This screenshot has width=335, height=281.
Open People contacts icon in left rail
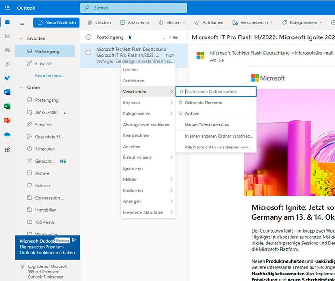7,50
